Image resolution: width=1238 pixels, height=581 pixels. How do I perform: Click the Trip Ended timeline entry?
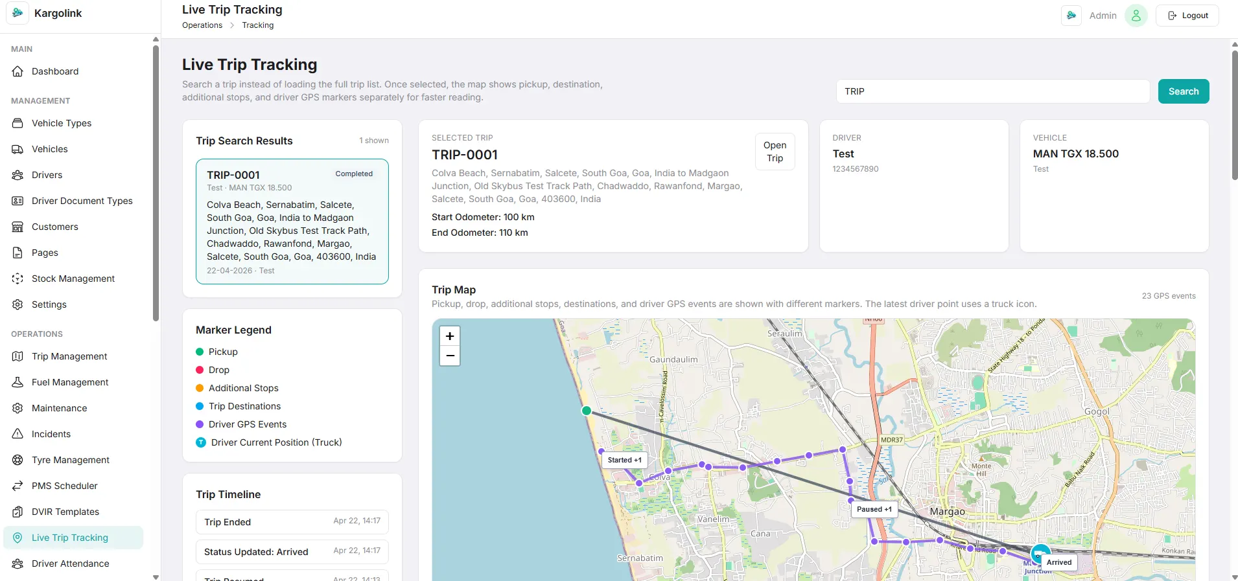pyautogui.click(x=292, y=522)
